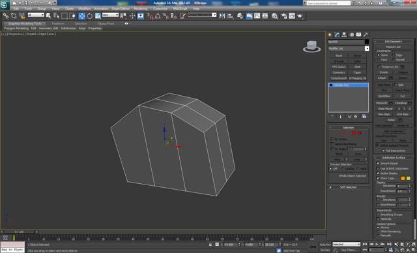Enable the Ignore Backfacing checkbox

pos(332,144)
